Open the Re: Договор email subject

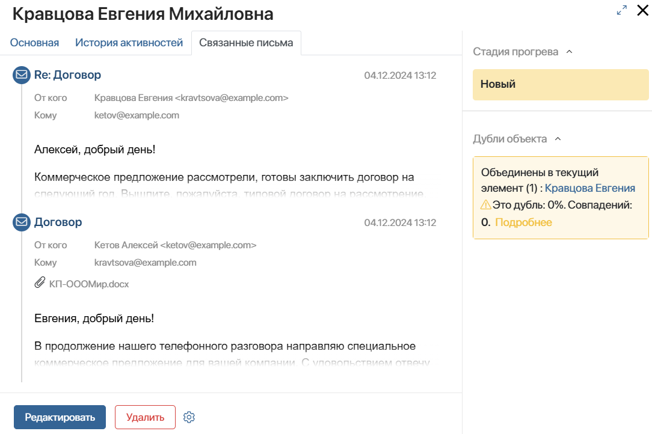(67, 75)
